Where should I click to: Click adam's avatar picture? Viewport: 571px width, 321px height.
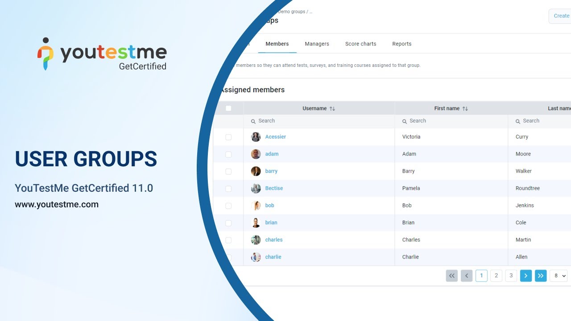coord(256,154)
